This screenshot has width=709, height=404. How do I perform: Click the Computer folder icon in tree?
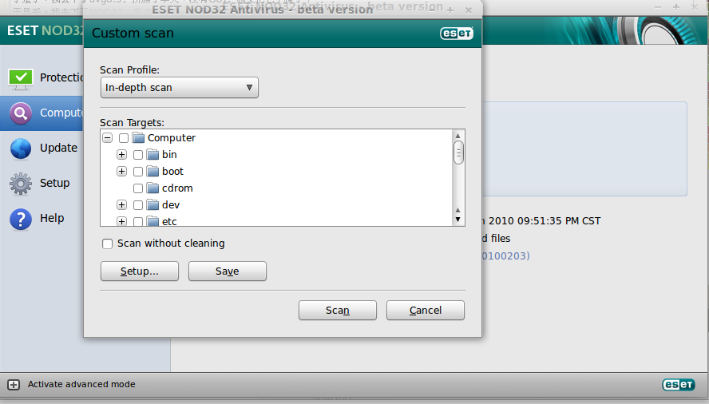[x=138, y=137]
